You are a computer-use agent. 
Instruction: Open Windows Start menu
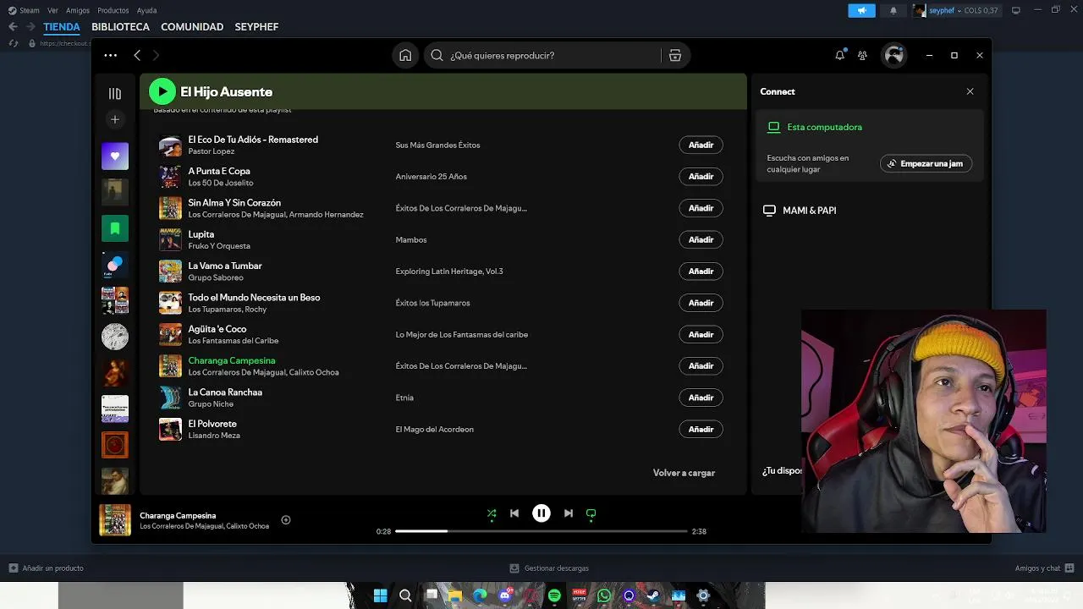(380, 595)
